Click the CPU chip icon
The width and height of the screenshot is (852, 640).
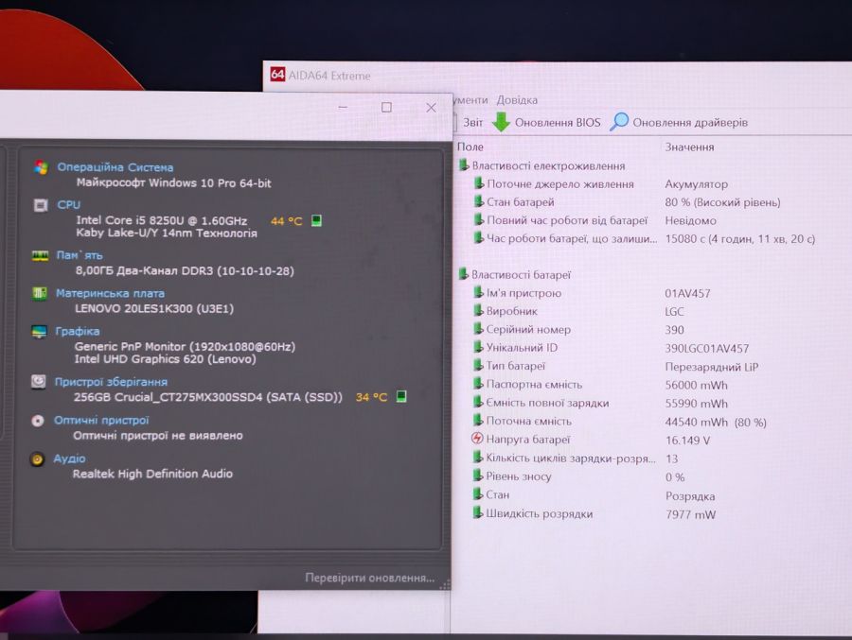(x=41, y=205)
